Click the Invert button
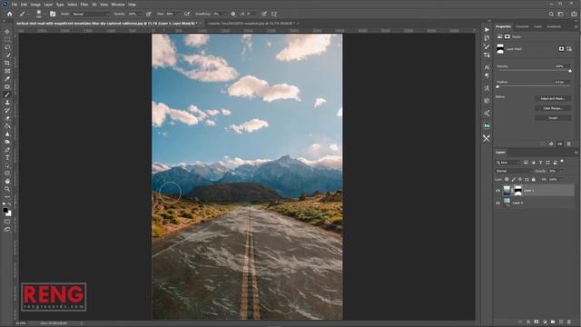The height and width of the screenshot is (327, 581). pos(553,118)
